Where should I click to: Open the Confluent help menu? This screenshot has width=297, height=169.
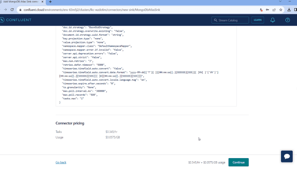[x=288, y=20]
